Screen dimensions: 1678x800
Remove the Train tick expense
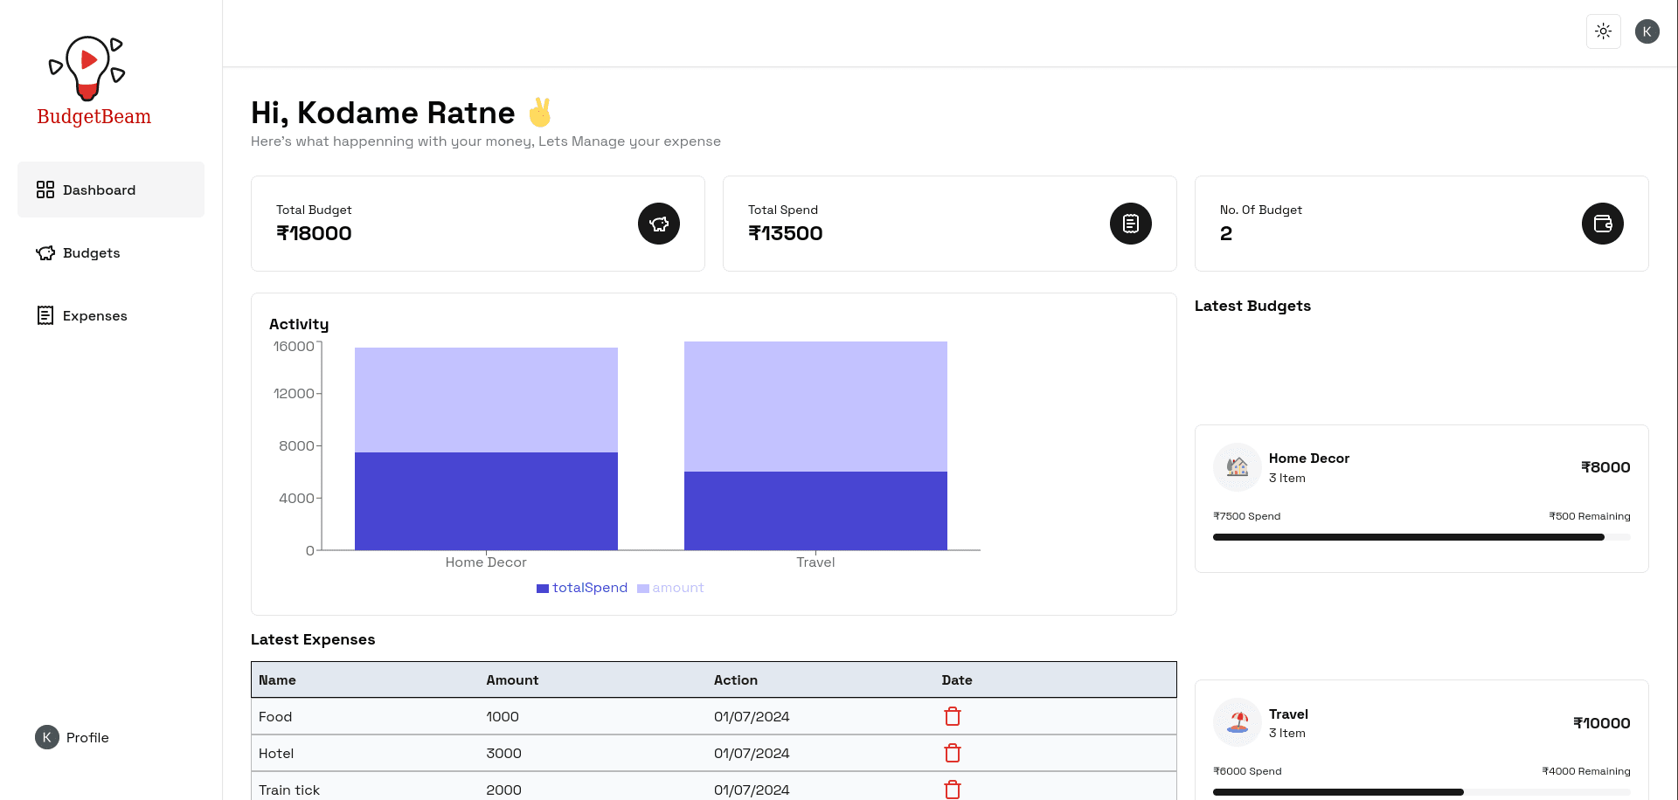click(x=952, y=790)
